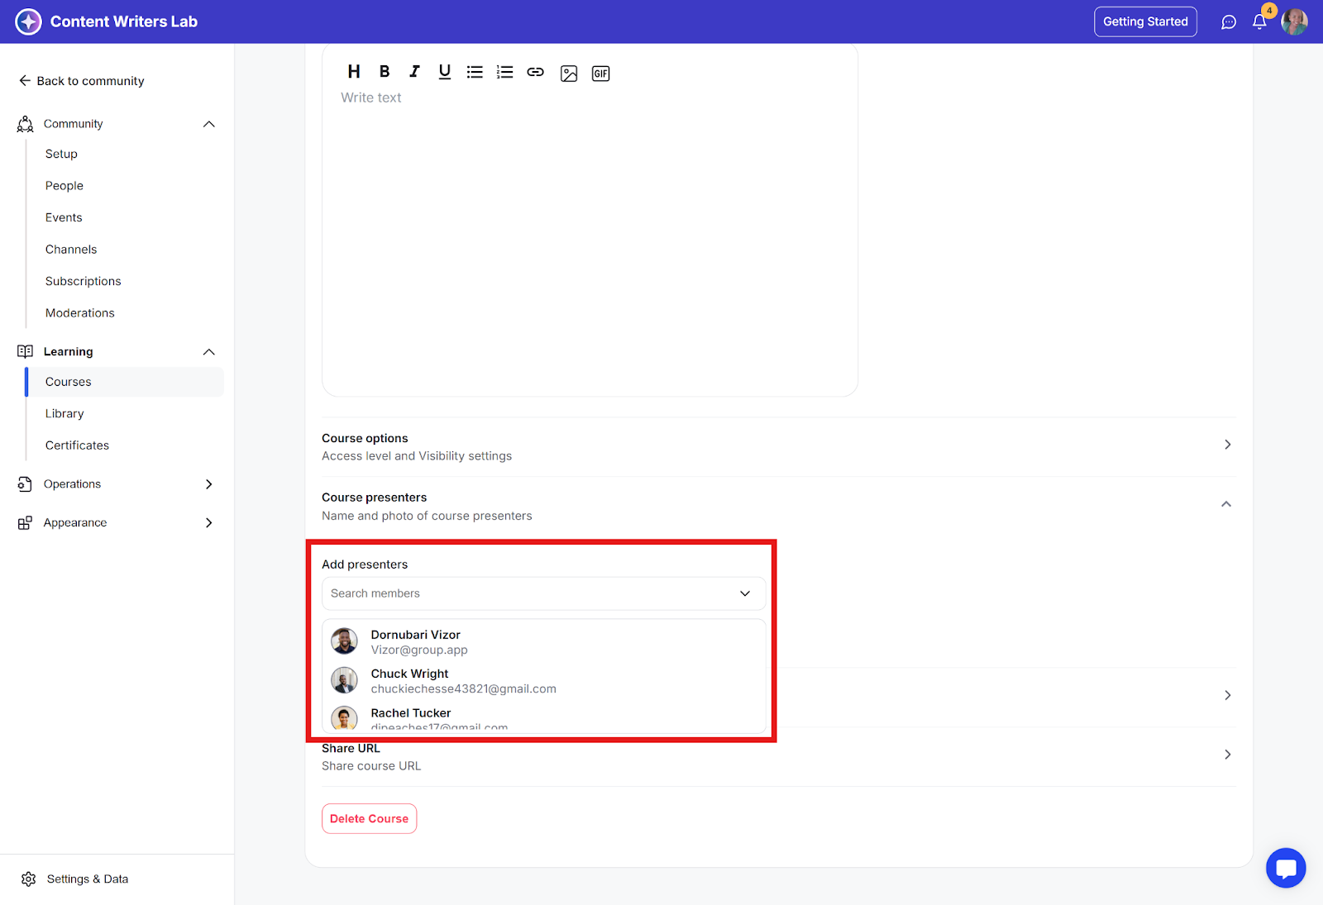The height and width of the screenshot is (905, 1323).
Task: Collapse the Learning section chevron
Action: pos(209,352)
